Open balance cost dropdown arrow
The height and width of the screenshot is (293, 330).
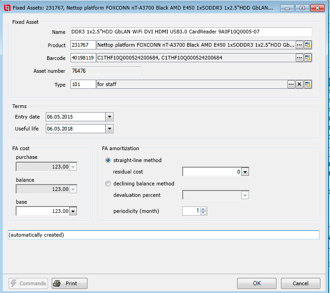coord(73,189)
